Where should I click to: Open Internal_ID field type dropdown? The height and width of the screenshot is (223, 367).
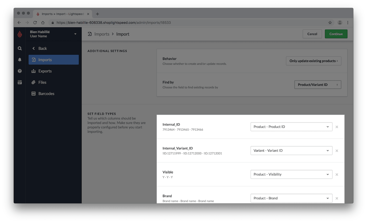(x=292, y=127)
